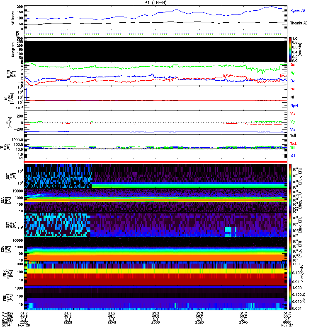This screenshot has height=331, width=311.
Task: Select the blue Npot legend label
Action: [x=294, y=106]
